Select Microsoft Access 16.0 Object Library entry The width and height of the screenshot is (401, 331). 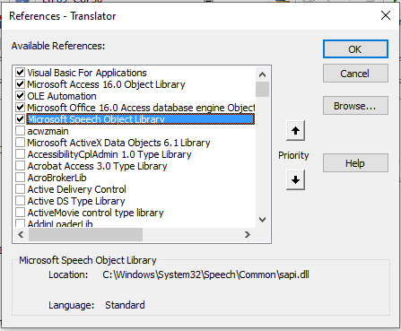coord(106,84)
